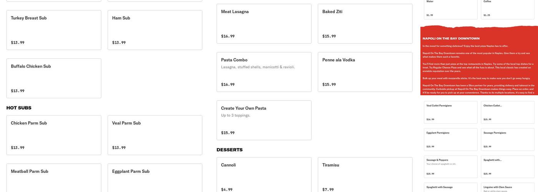Open the Pasta Combo card
Image resolution: width=538 pixels, height=192 pixels.
point(264,72)
